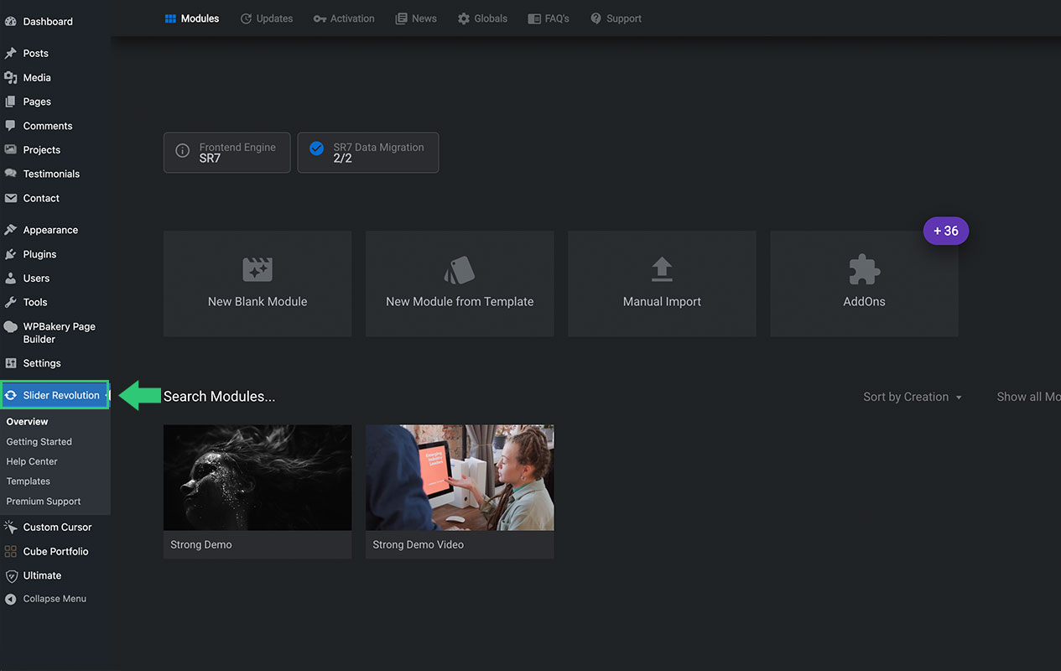Image resolution: width=1061 pixels, height=671 pixels.
Task: Click the Manual Import upload icon
Action: tap(662, 269)
